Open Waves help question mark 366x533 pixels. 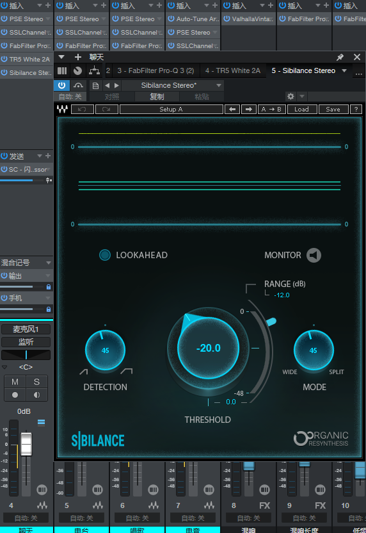(x=356, y=109)
